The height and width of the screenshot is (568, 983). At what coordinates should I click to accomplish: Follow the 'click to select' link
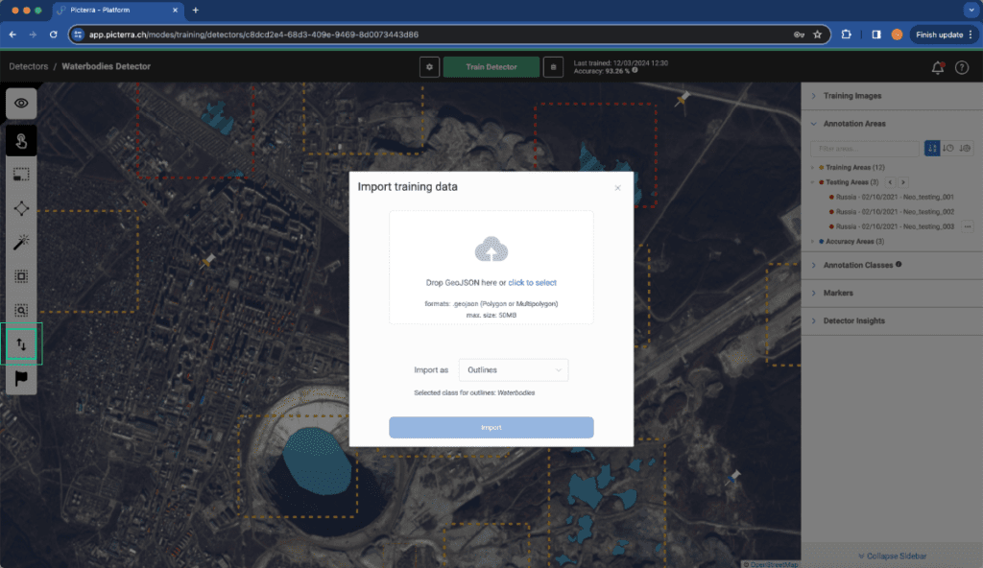coord(532,283)
